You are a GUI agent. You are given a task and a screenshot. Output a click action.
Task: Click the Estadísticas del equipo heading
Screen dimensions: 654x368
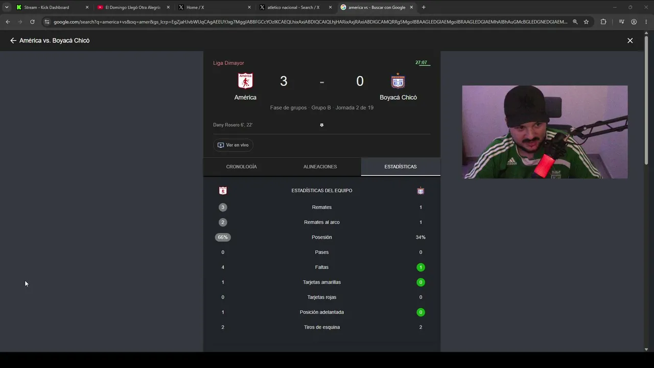click(322, 191)
